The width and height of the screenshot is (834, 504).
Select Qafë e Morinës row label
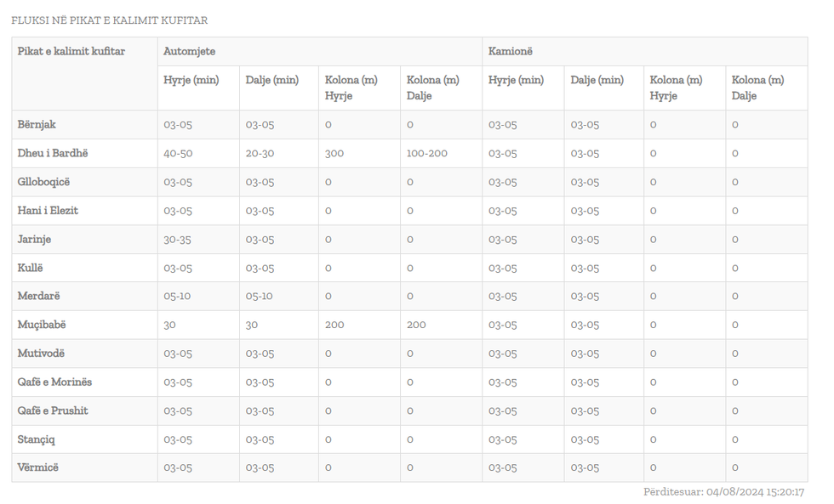pos(54,382)
